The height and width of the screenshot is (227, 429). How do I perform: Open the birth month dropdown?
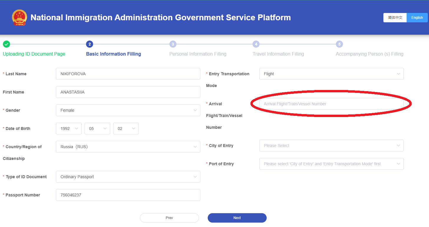97,128
